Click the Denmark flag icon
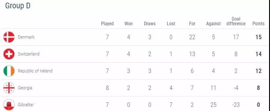The height and width of the screenshot is (111, 270). (x=9, y=37)
